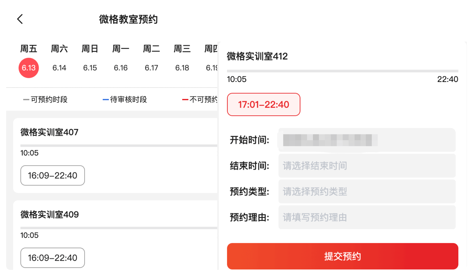Select the 16:09–22:40 slot for room 407
Image resolution: width=473 pixels, height=276 pixels.
[x=52, y=176]
